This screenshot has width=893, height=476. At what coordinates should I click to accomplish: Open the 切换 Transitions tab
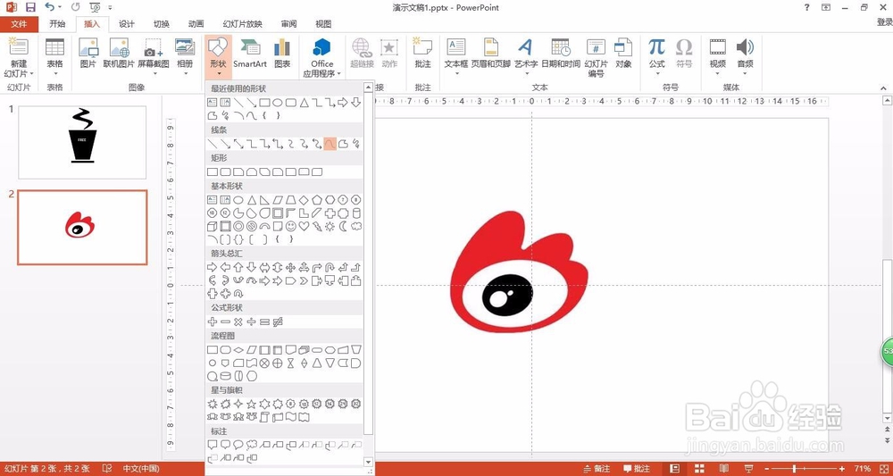(x=161, y=24)
